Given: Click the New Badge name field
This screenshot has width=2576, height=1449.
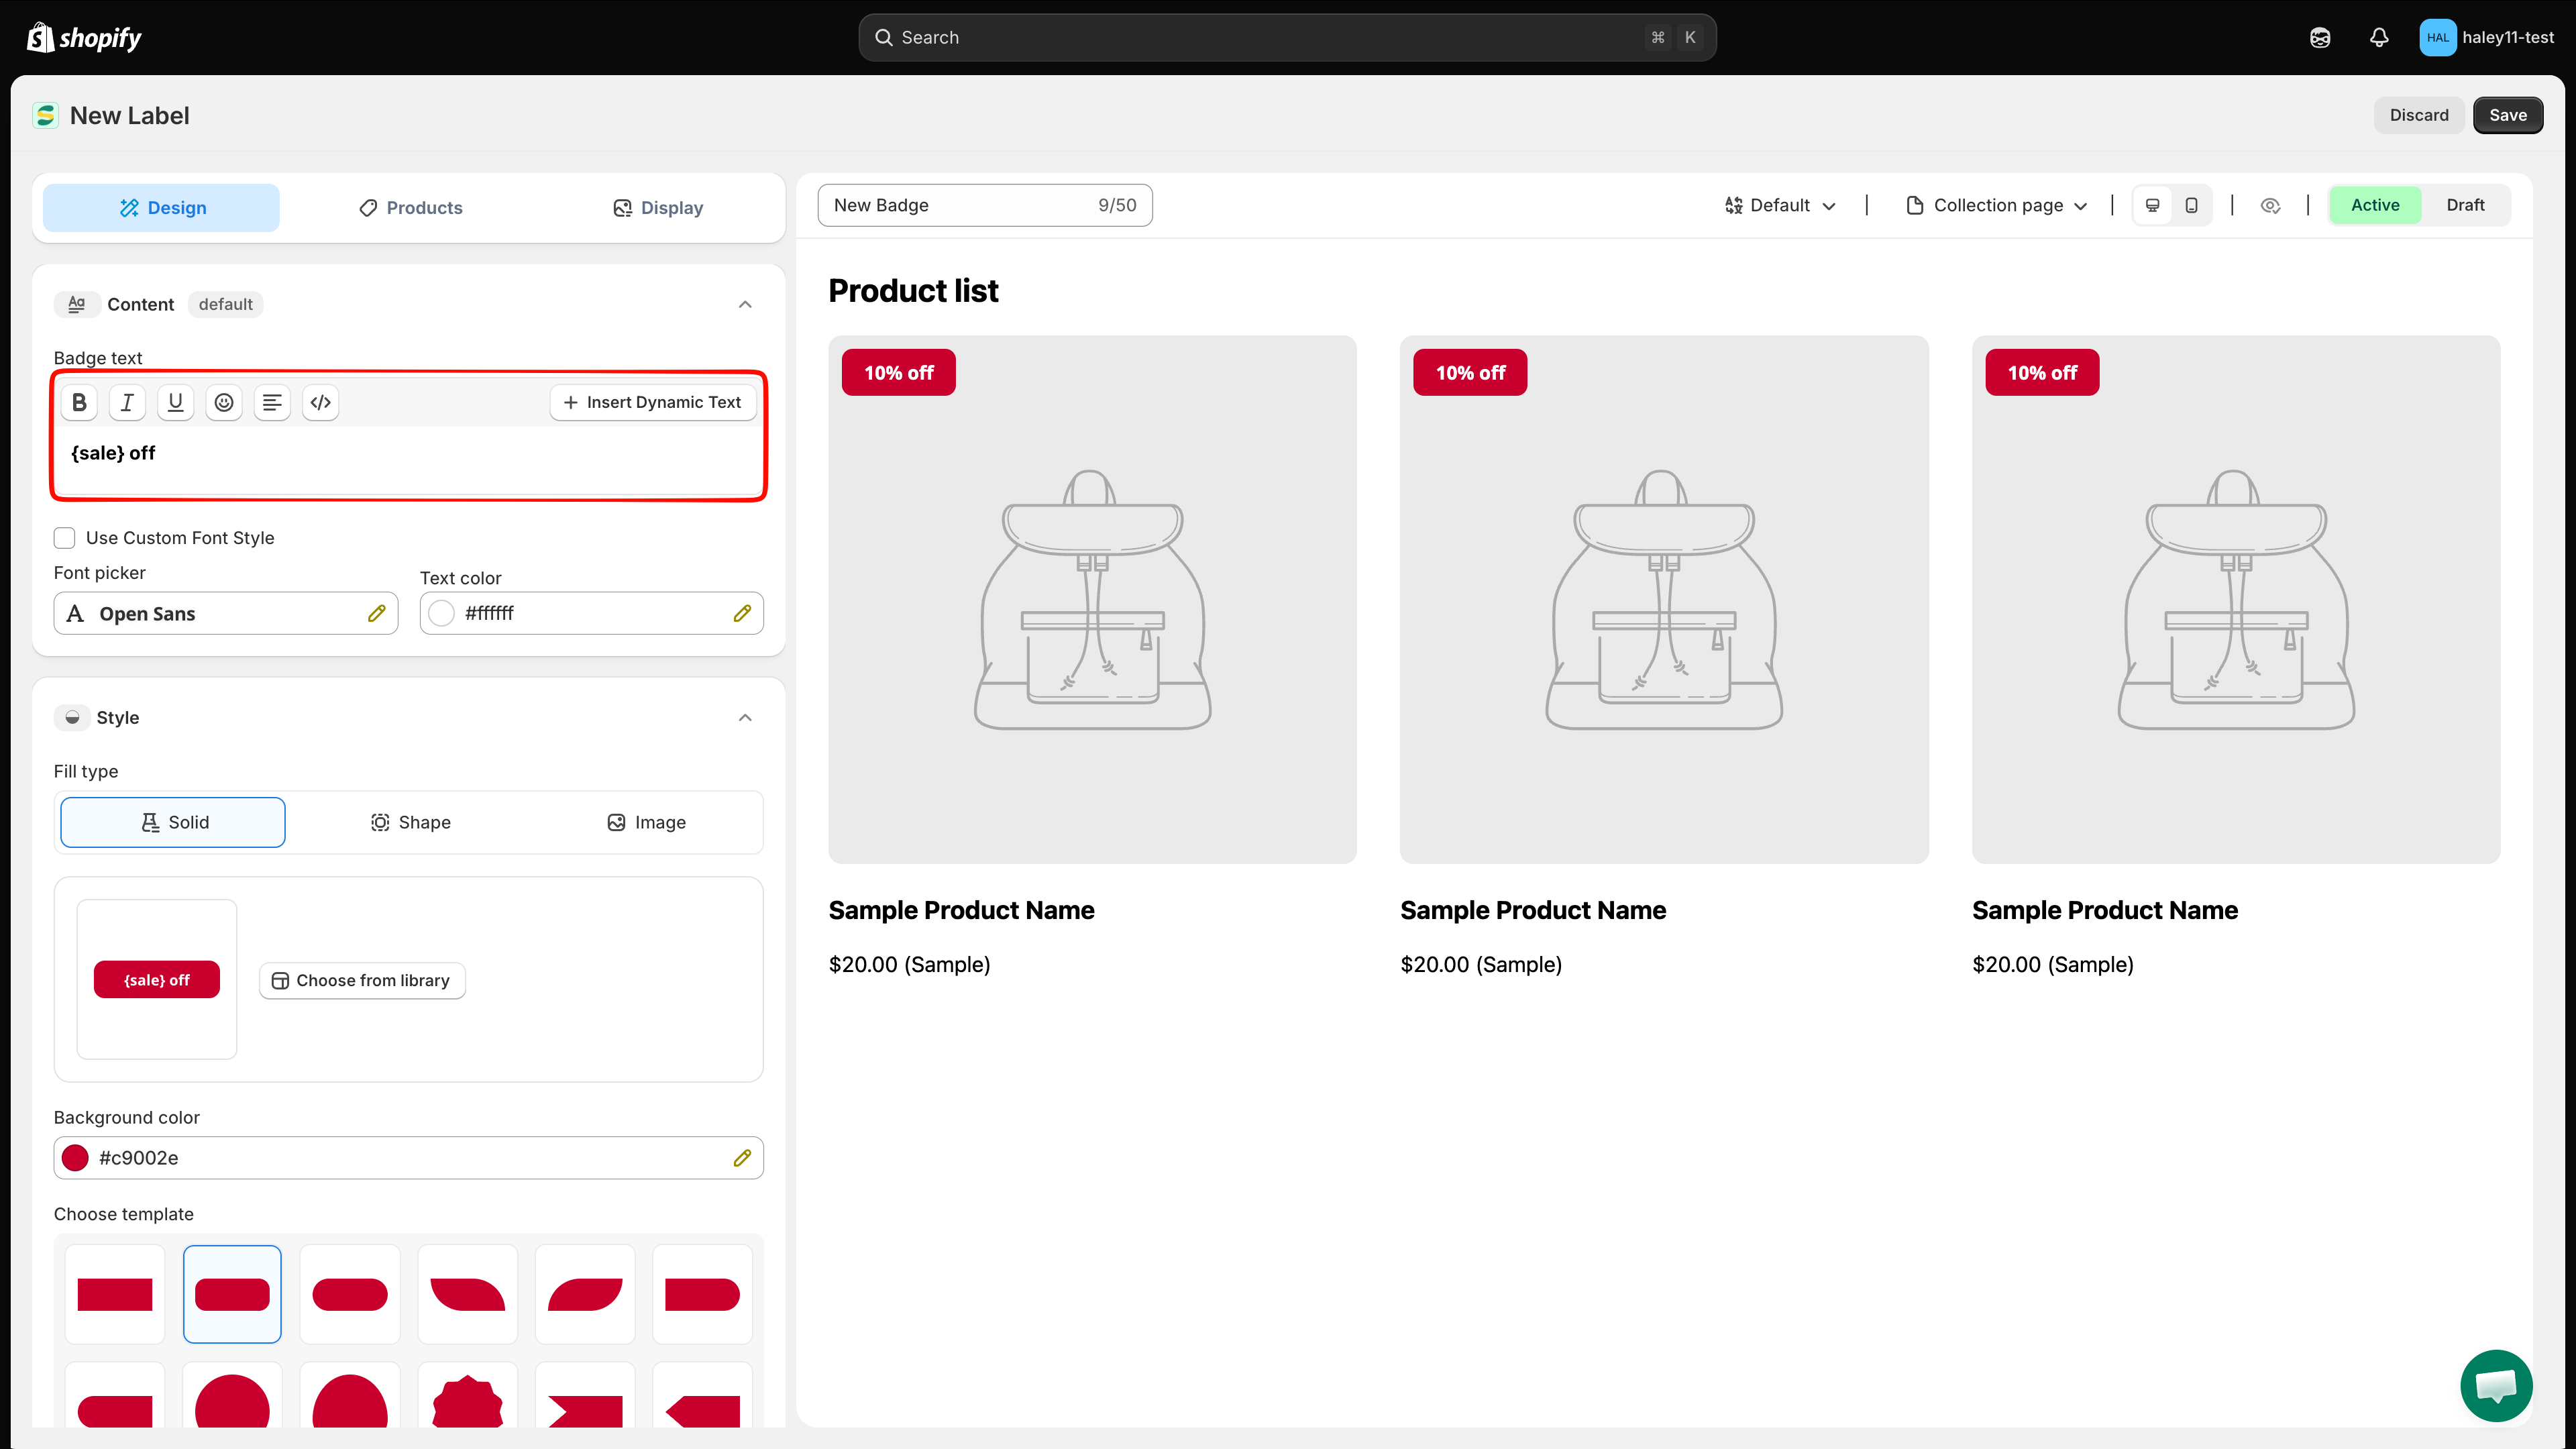Looking at the screenshot, I should click(x=985, y=205).
